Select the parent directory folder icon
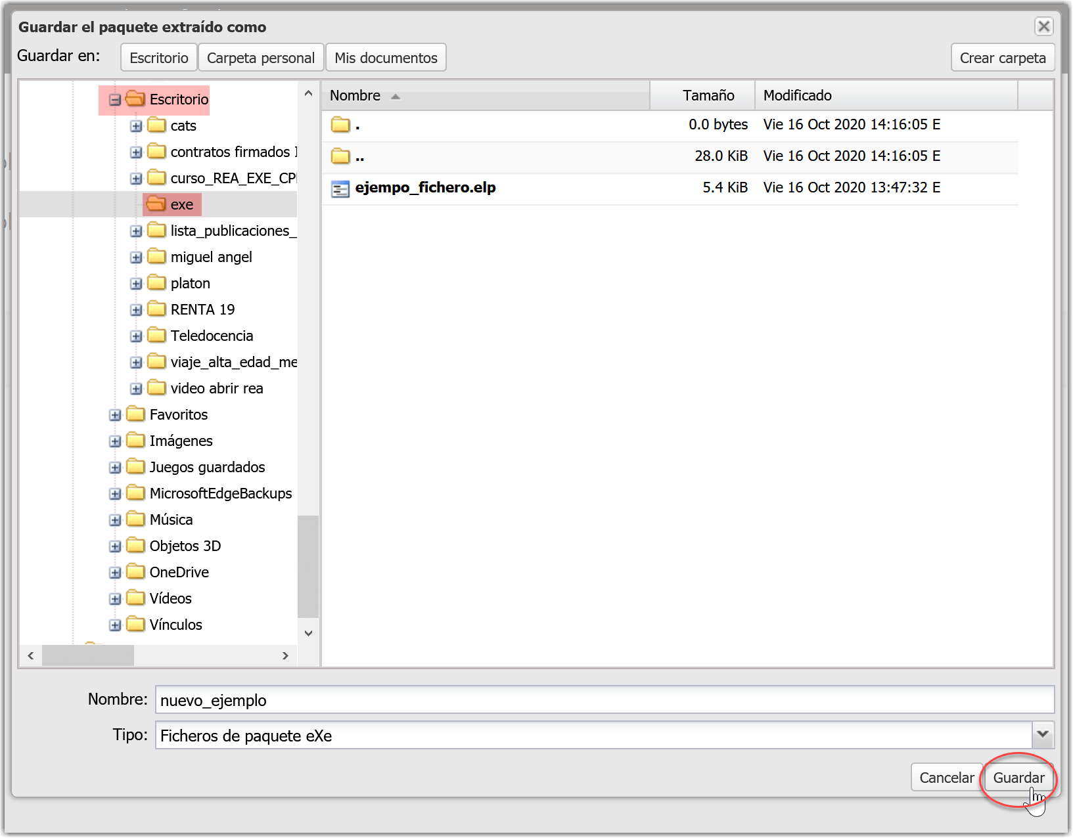1073x838 pixels. pyautogui.click(x=341, y=156)
